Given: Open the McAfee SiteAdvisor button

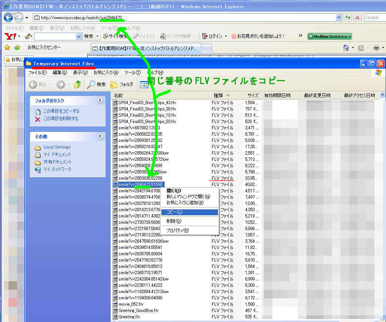Looking at the screenshot, I should [330, 36].
